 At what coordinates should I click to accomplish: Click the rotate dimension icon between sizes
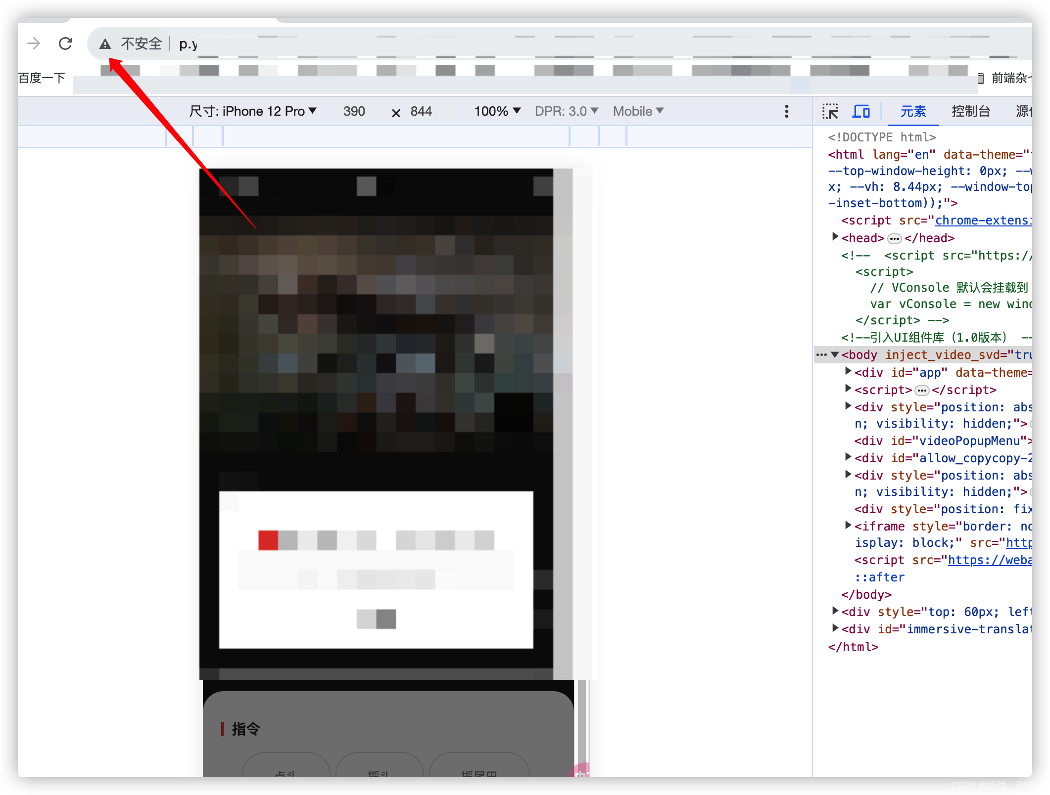396,113
